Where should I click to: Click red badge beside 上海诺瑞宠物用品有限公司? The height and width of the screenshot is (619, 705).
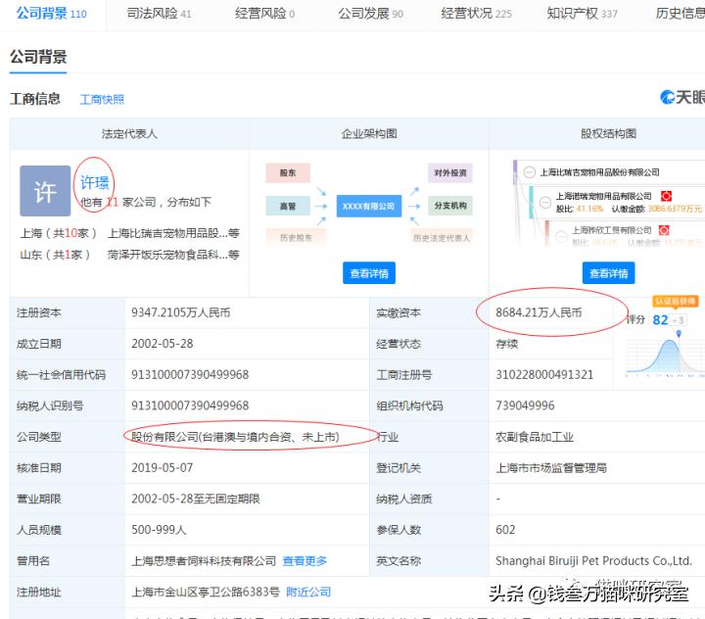tap(666, 196)
